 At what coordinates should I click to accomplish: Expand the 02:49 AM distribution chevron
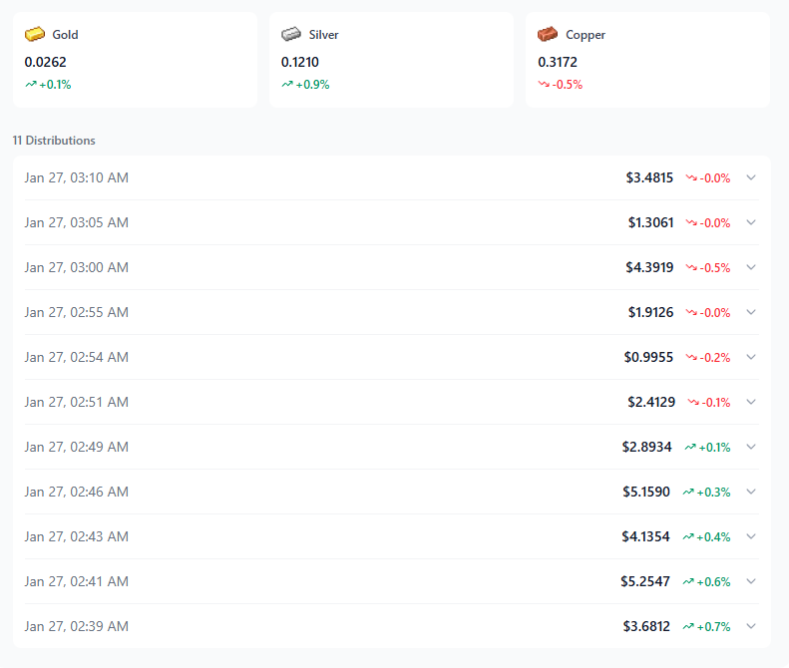751,447
